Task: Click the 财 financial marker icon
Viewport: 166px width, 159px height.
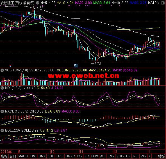Action: tap(76, 66)
